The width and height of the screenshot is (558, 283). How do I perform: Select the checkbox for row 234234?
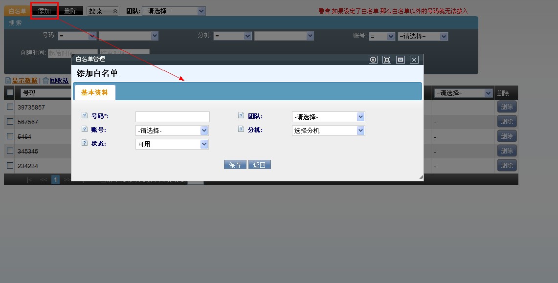pyautogui.click(x=10, y=166)
